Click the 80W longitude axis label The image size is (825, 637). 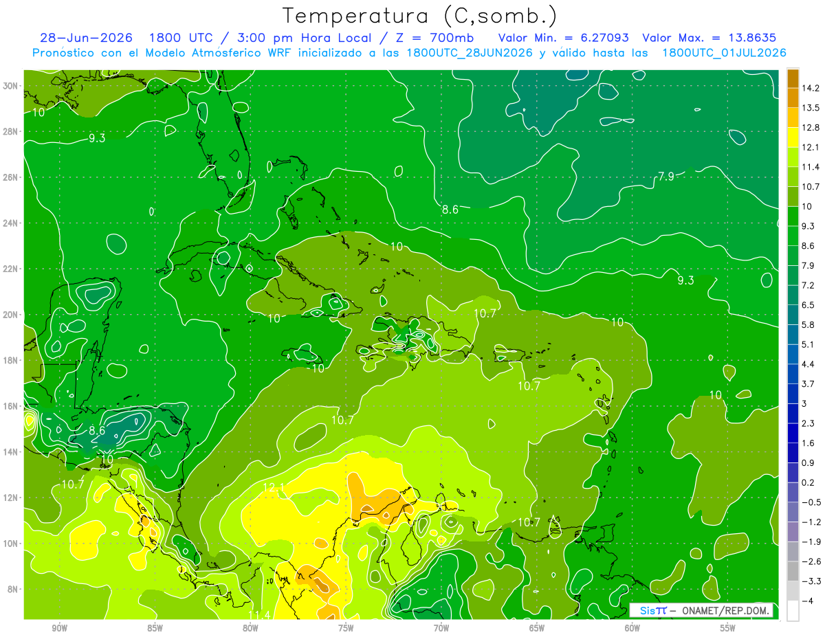(x=250, y=627)
